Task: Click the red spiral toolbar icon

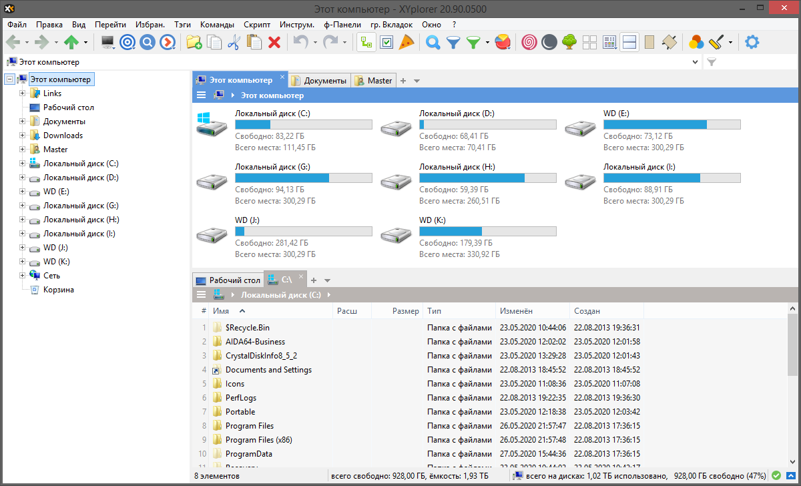Action: pyautogui.click(x=528, y=42)
